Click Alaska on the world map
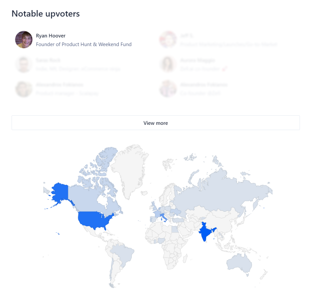The height and width of the screenshot is (302, 312). pos(60,193)
